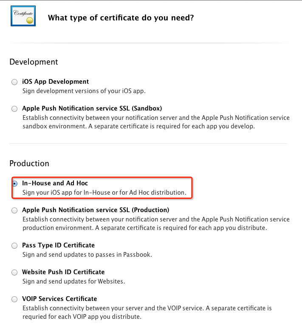Pick the Apple Push Notification Production radio button
Viewport: 302px width, 329px height.
pos(15,210)
